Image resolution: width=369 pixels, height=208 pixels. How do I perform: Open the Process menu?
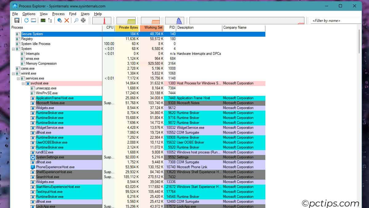pos(58,14)
